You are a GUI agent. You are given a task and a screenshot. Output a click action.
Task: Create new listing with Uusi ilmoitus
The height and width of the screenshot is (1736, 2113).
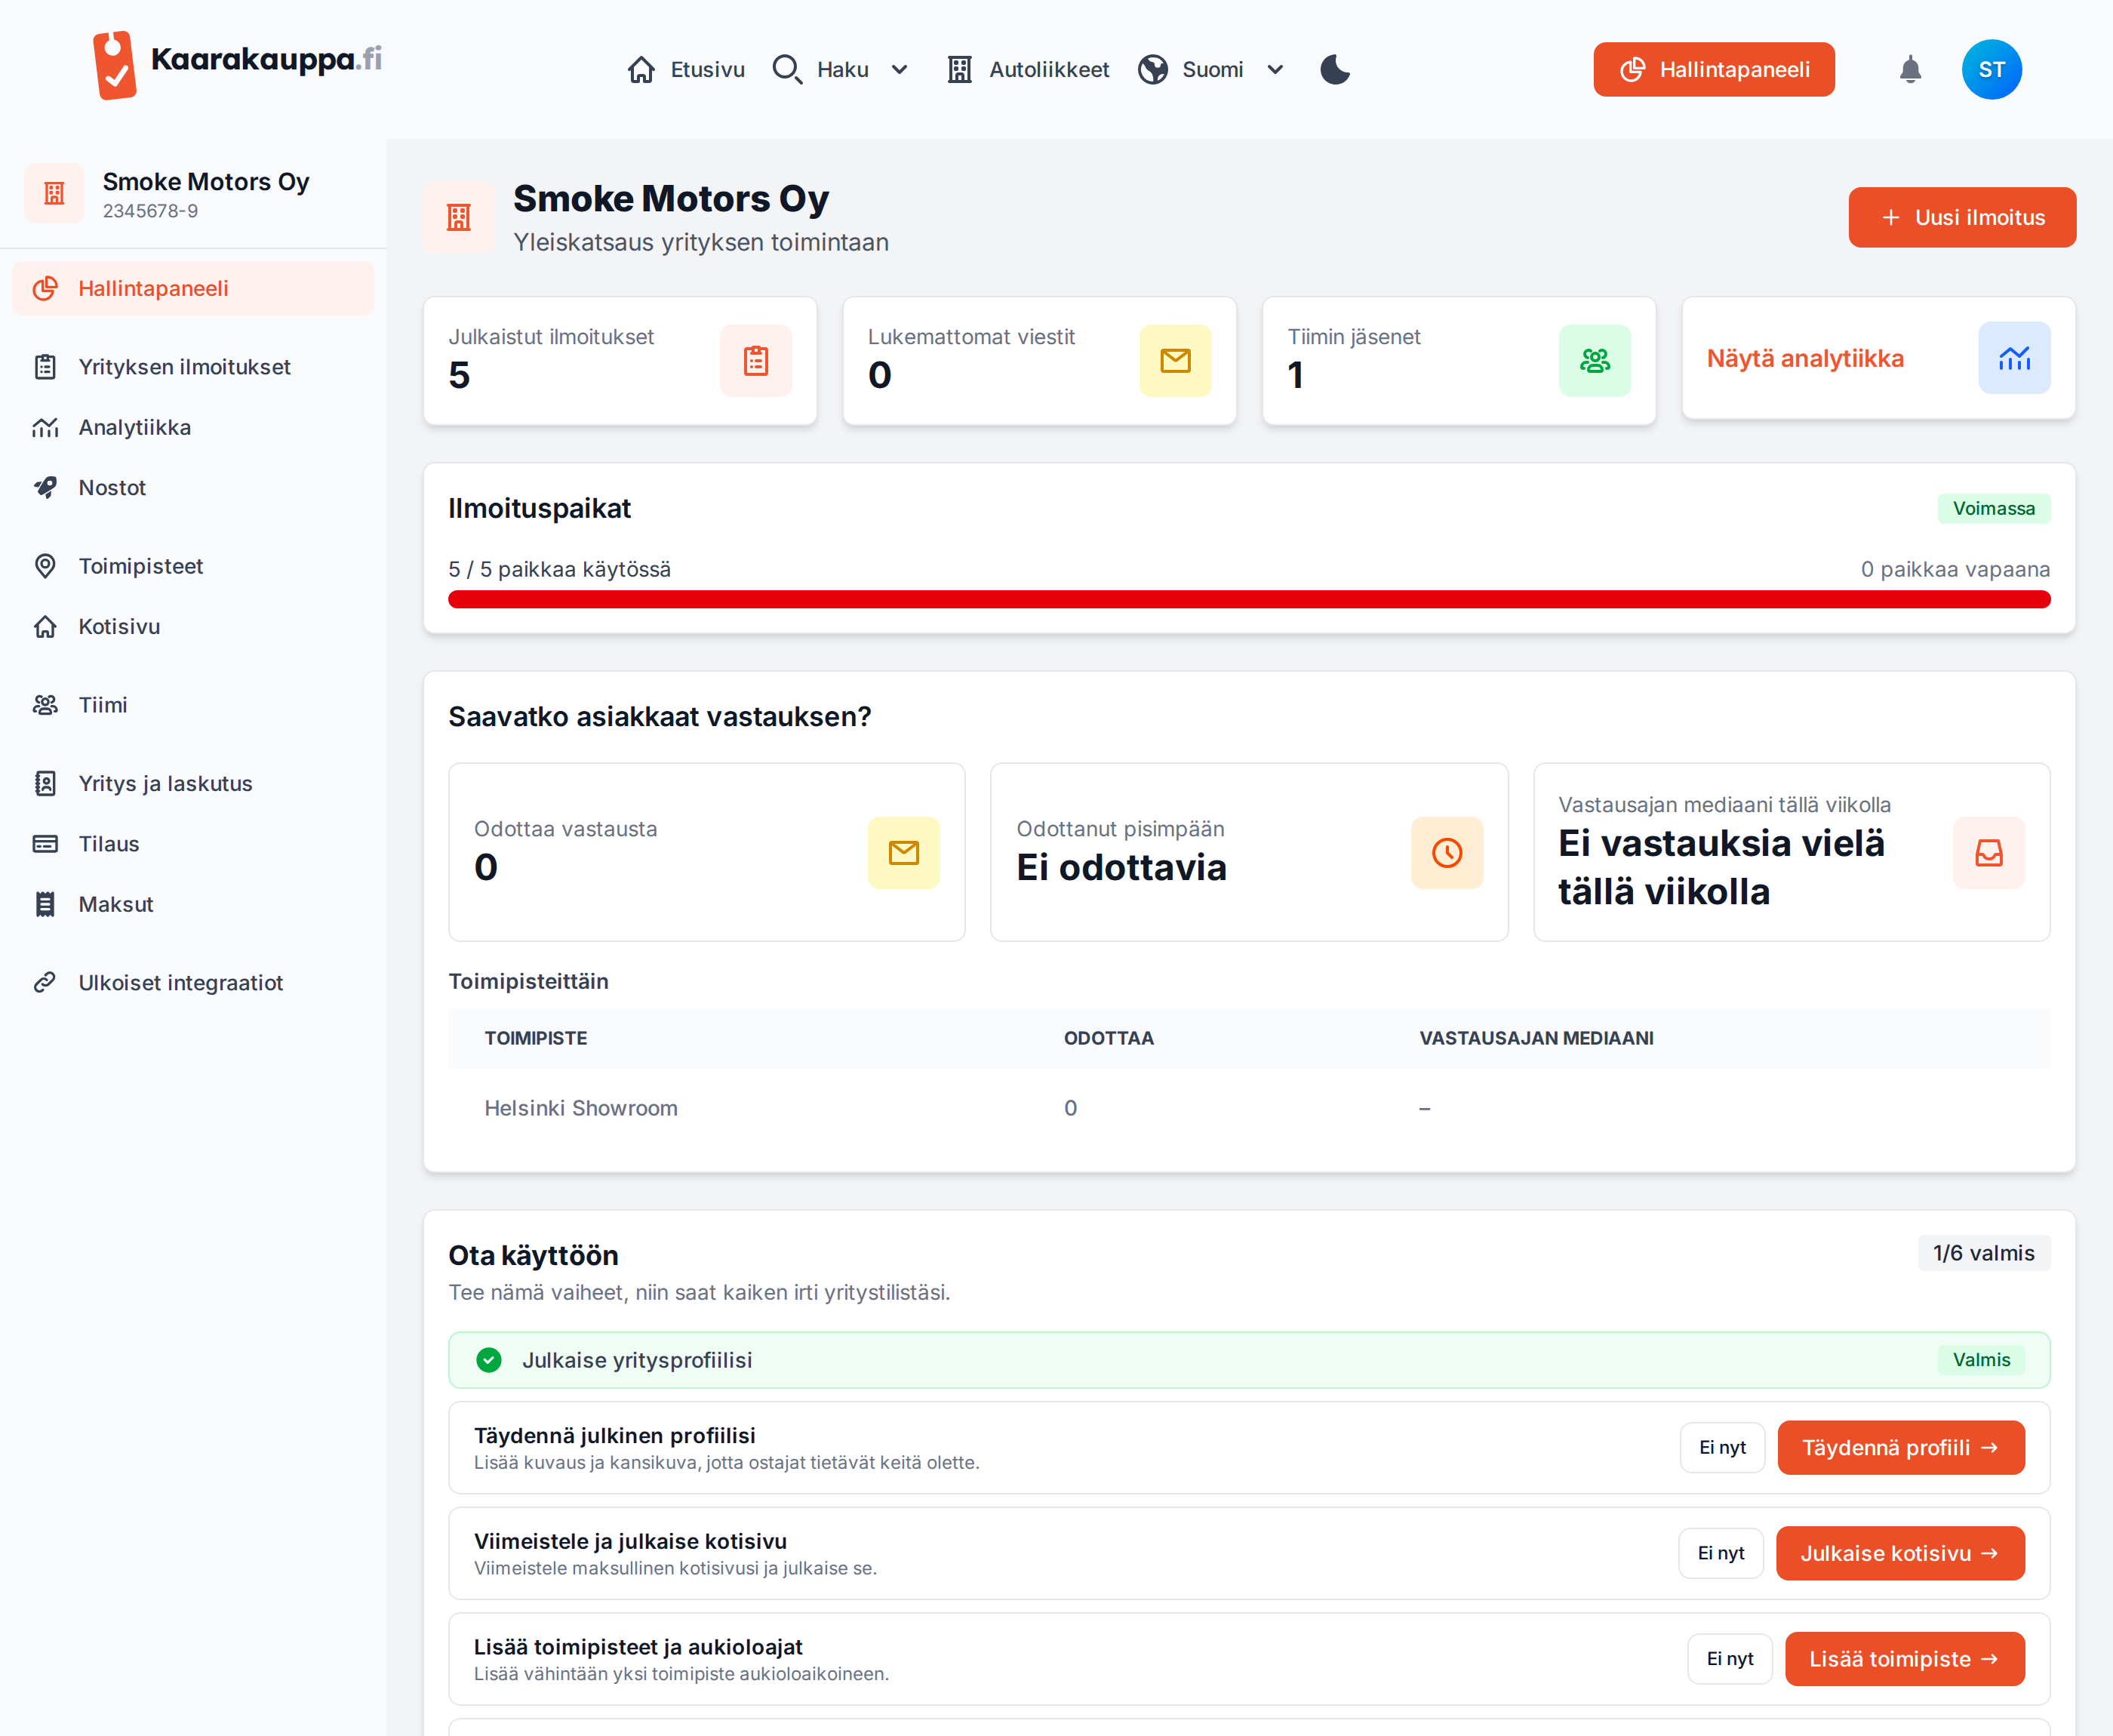1961,217
